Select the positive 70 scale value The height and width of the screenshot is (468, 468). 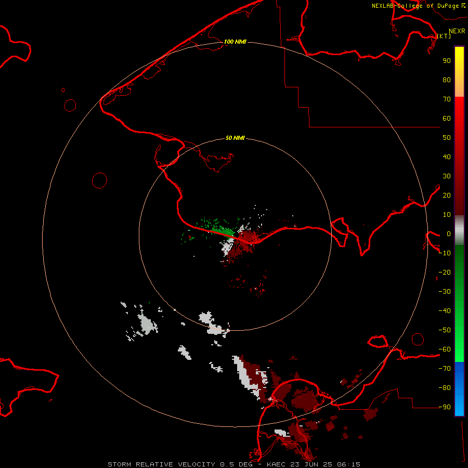447,99
